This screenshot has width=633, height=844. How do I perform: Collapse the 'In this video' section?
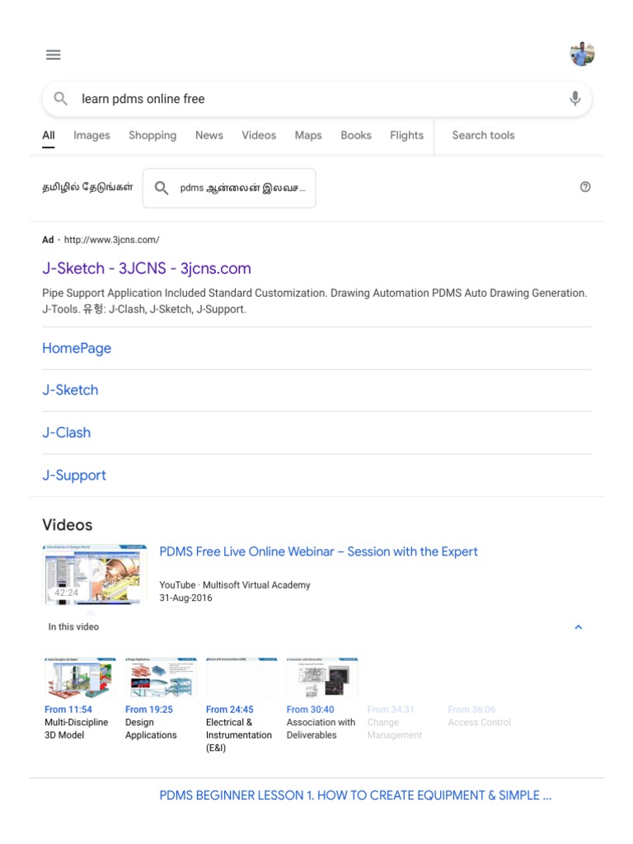tap(578, 627)
